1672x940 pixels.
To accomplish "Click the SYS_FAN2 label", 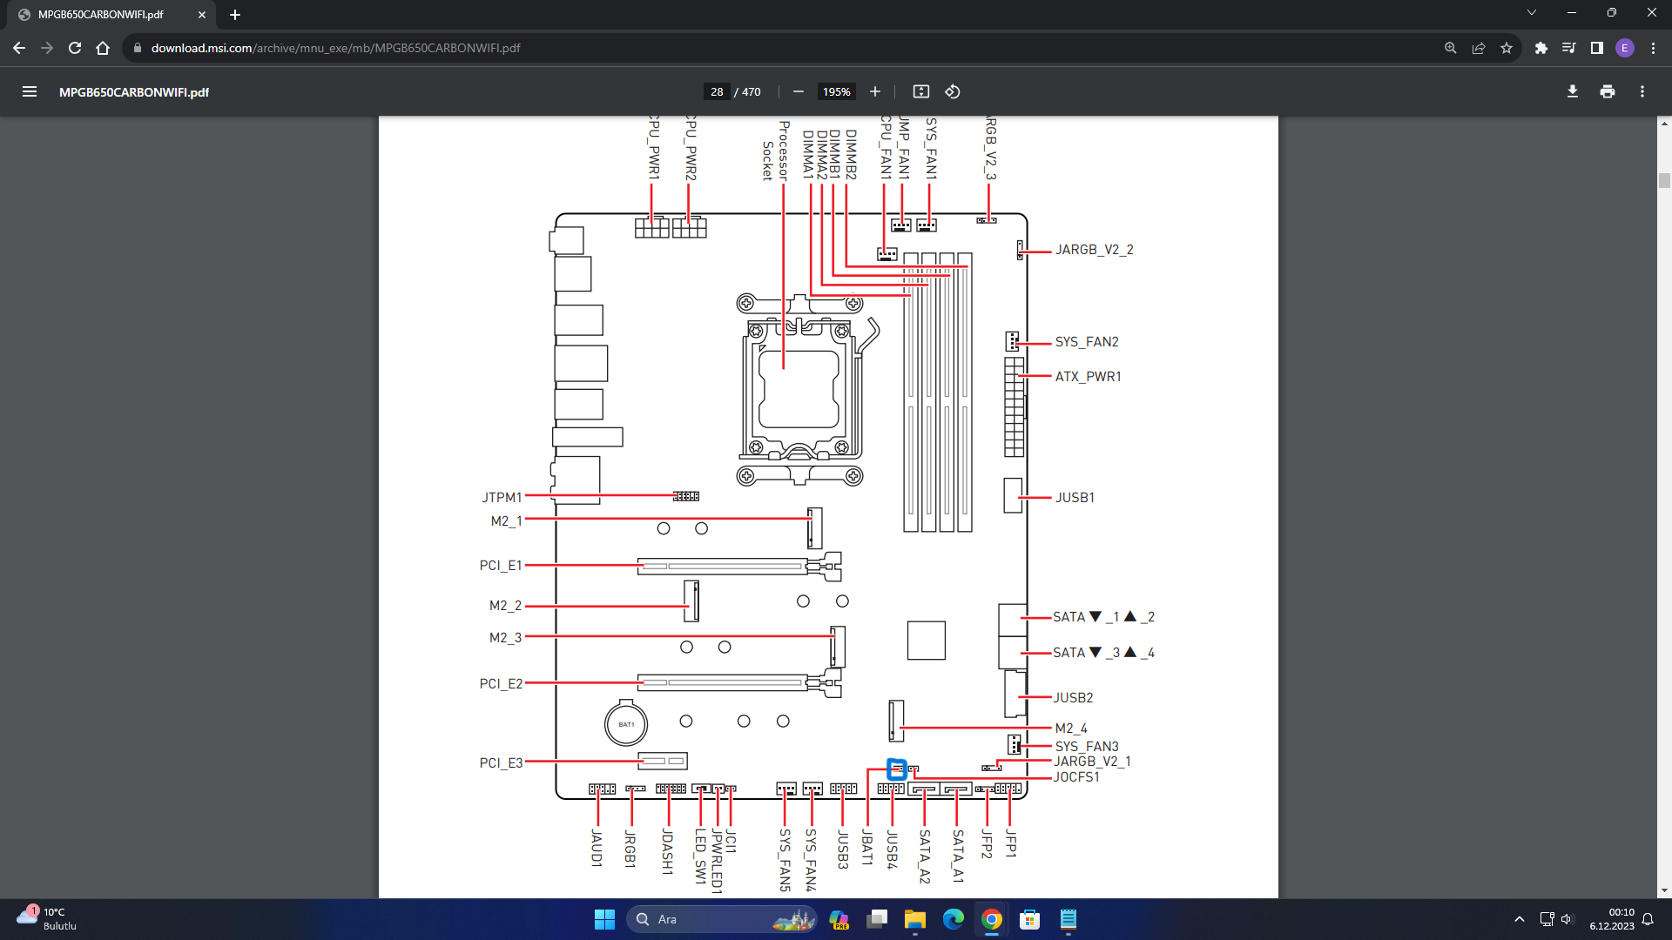I will pyautogui.click(x=1087, y=342).
